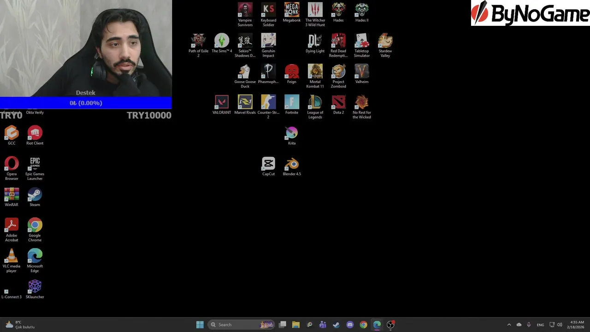Click the Chrome taskbar icon

(x=363, y=325)
